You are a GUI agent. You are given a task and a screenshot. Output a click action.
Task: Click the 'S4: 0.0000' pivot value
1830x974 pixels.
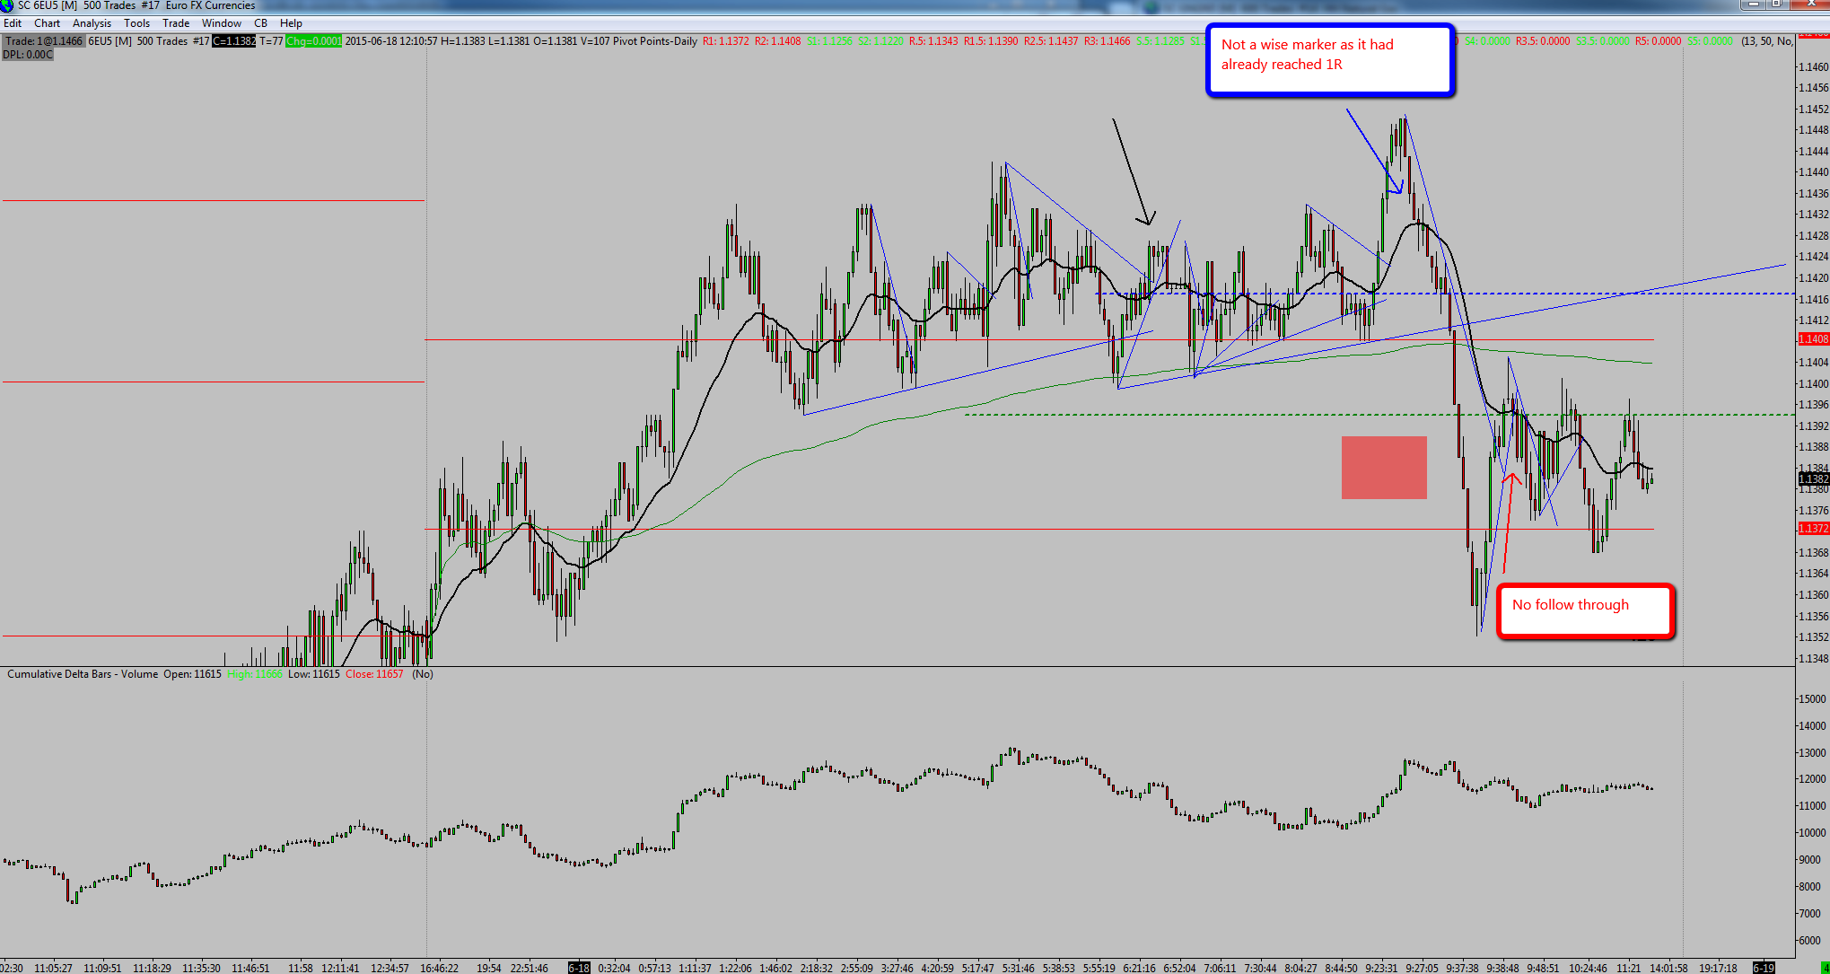tap(1488, 41)
